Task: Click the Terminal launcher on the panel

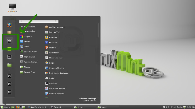Action: 21,107
